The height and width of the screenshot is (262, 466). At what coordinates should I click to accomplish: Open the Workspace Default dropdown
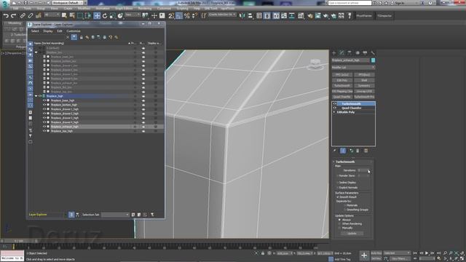point(68,3)
